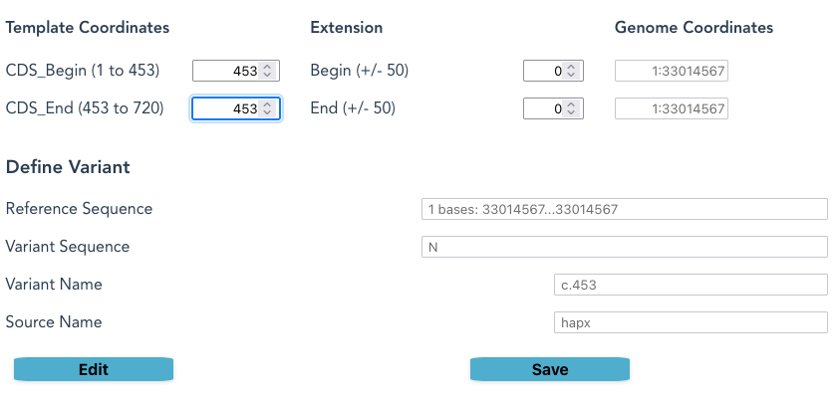Focus the CDS_End number field
Screen dimensions: 839x398
pyautogui.click(x=226, y=108)
